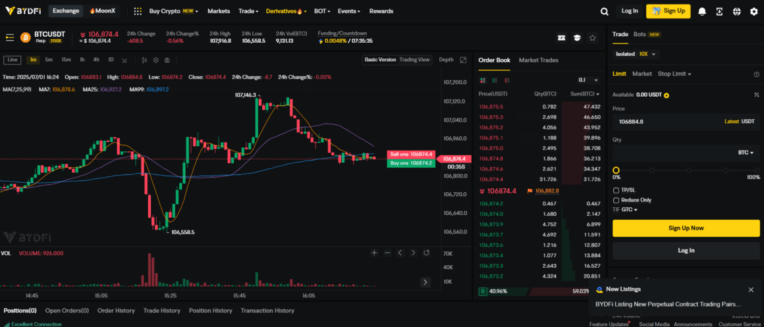Click the 0% quantity slider handle

pyautogui.click(x=616, y=170)
